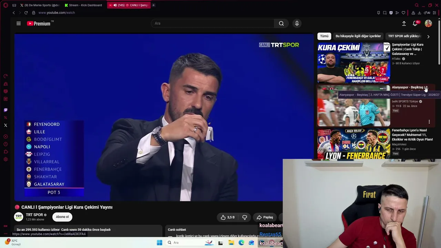Screen dimensions: 441x248
Task: Subscribe with the Abone ol button
Action: pyautogui.click(x=62, y=217)
